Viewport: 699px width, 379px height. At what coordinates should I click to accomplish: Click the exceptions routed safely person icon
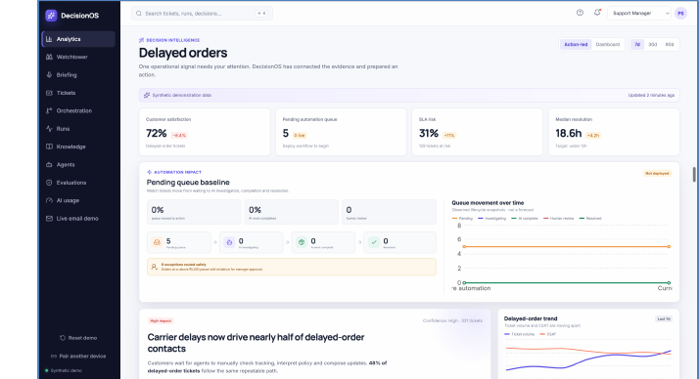click(155, 267)
